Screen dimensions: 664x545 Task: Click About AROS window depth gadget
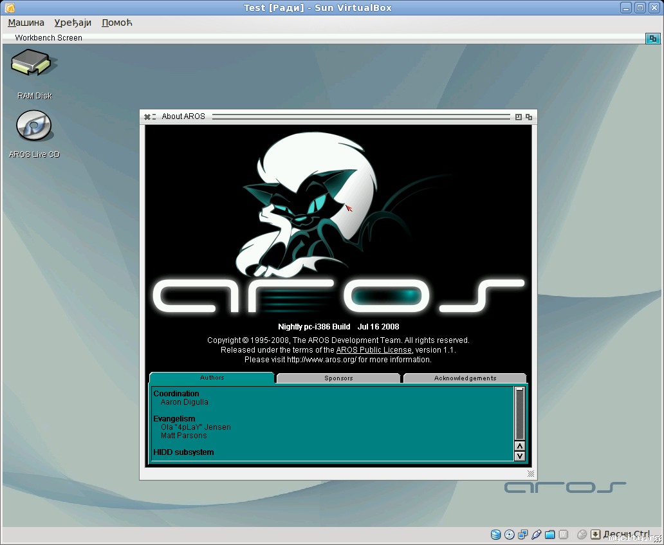529,117
